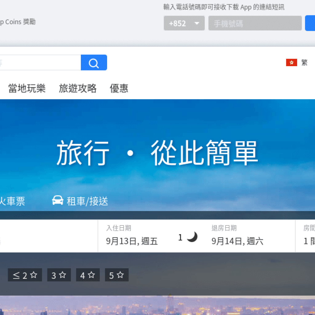The width and height of the screenshot is (315, 315).
Task: Open the 退房日期 check-out date picker
Action: (x=237, y=236)
